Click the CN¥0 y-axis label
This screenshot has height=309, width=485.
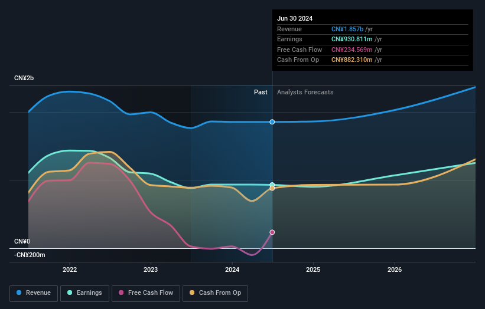click(x=22, y=241)
